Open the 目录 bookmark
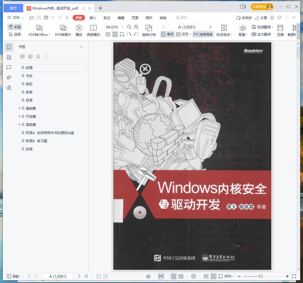The width and height of the screenshot is (303, 283). pos(29,100)
